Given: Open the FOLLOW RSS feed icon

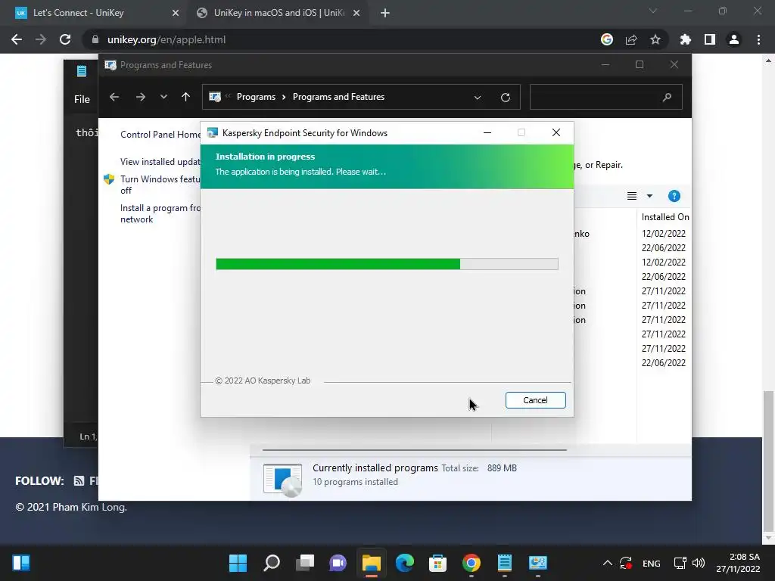Looking at the screenshot, I should (79, 480).
